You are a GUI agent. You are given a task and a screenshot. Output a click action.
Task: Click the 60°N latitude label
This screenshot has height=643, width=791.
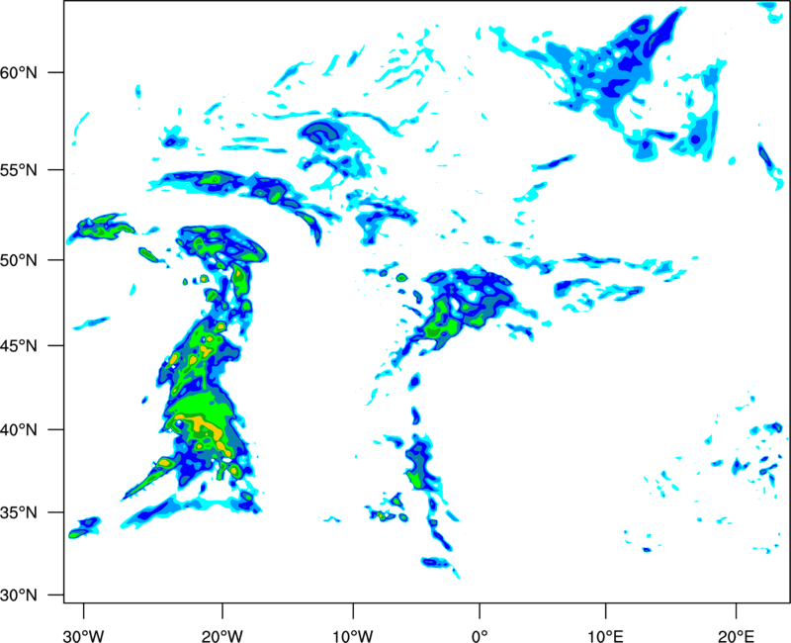[x=19, y=72]
